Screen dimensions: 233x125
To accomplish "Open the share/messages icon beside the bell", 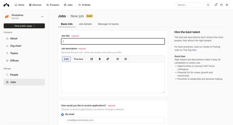I will 221,5.
